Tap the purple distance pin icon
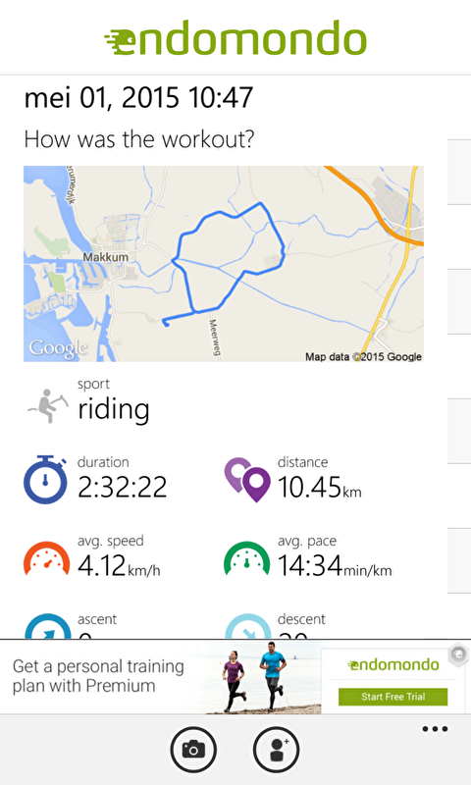Viewport: 471px width, 785px height. click(246, 480)
